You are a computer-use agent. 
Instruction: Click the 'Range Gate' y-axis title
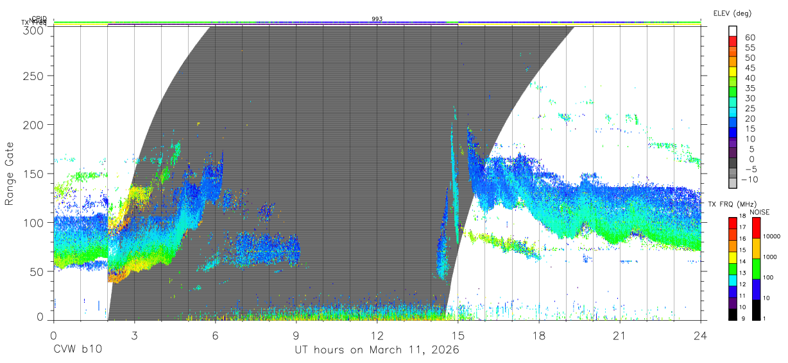pos(10,173)
